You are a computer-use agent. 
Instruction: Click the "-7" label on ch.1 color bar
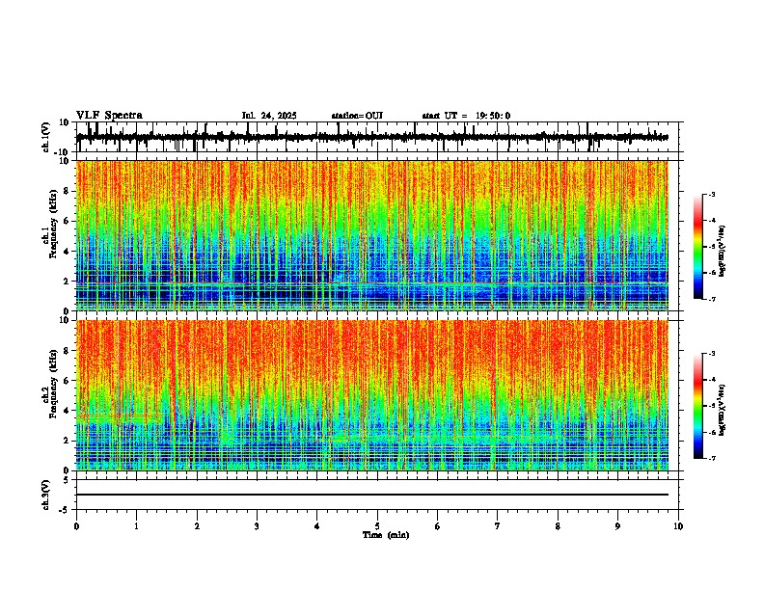(x=712, y=299)
